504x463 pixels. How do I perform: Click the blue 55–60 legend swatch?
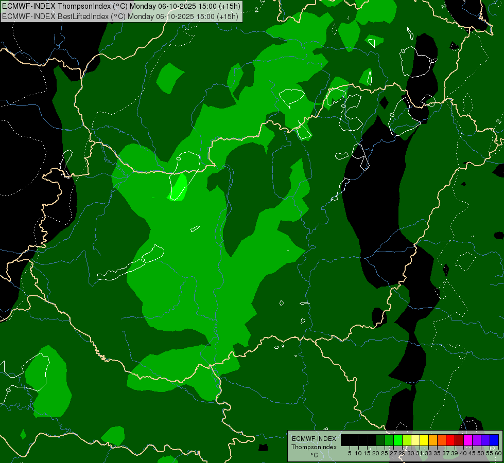tap(494, 440)
